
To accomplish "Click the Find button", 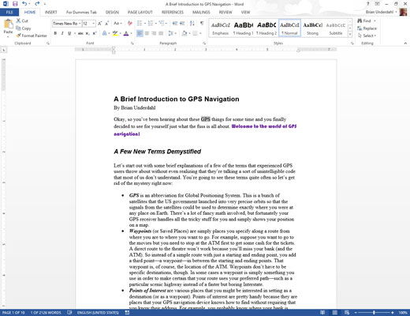I will [x=364, y=21].
